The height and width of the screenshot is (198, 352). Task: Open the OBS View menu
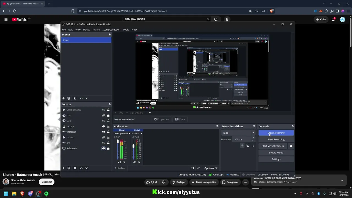click(78, 29)
